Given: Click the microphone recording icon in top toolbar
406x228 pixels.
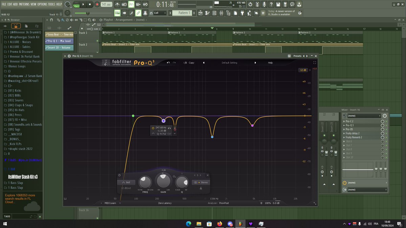Looking at the screenshot, I should tap(265, 4).
